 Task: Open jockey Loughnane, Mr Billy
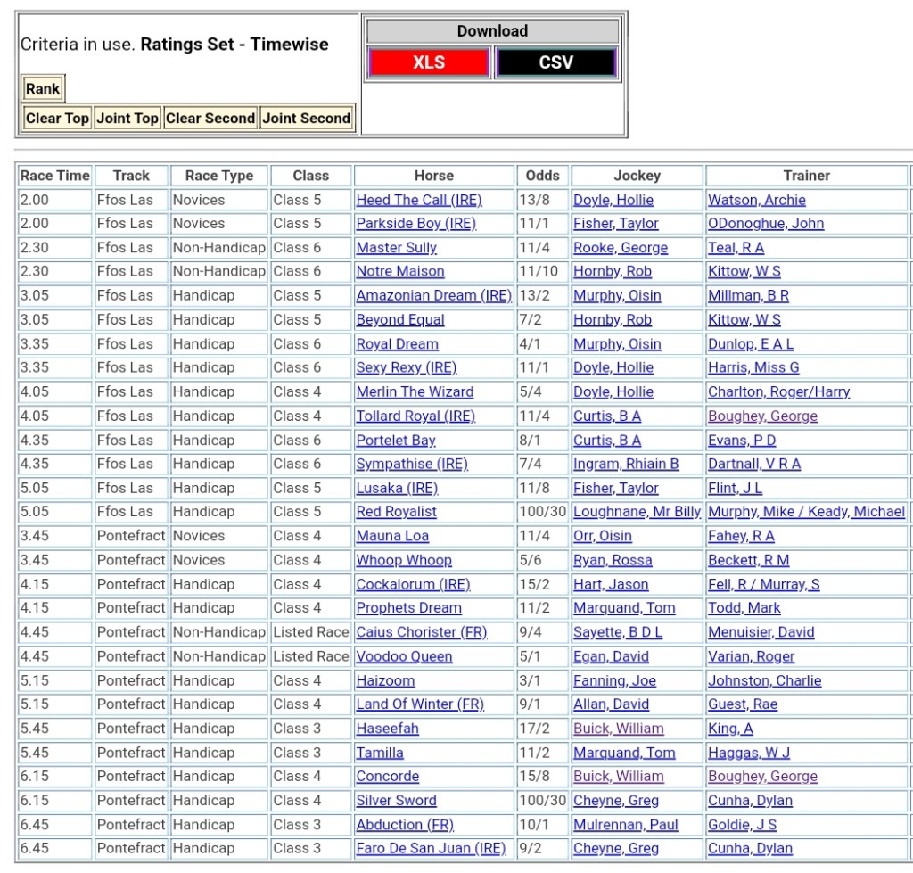[x=637, y=512]
